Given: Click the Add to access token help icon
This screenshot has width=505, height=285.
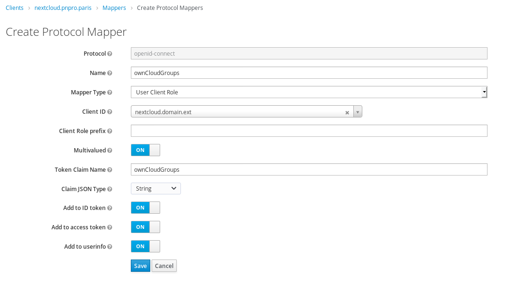Looking at the screenshot, I should tap(111, 227).
